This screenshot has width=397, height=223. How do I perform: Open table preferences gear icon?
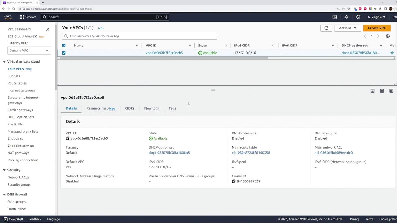[x=388, y=36]
